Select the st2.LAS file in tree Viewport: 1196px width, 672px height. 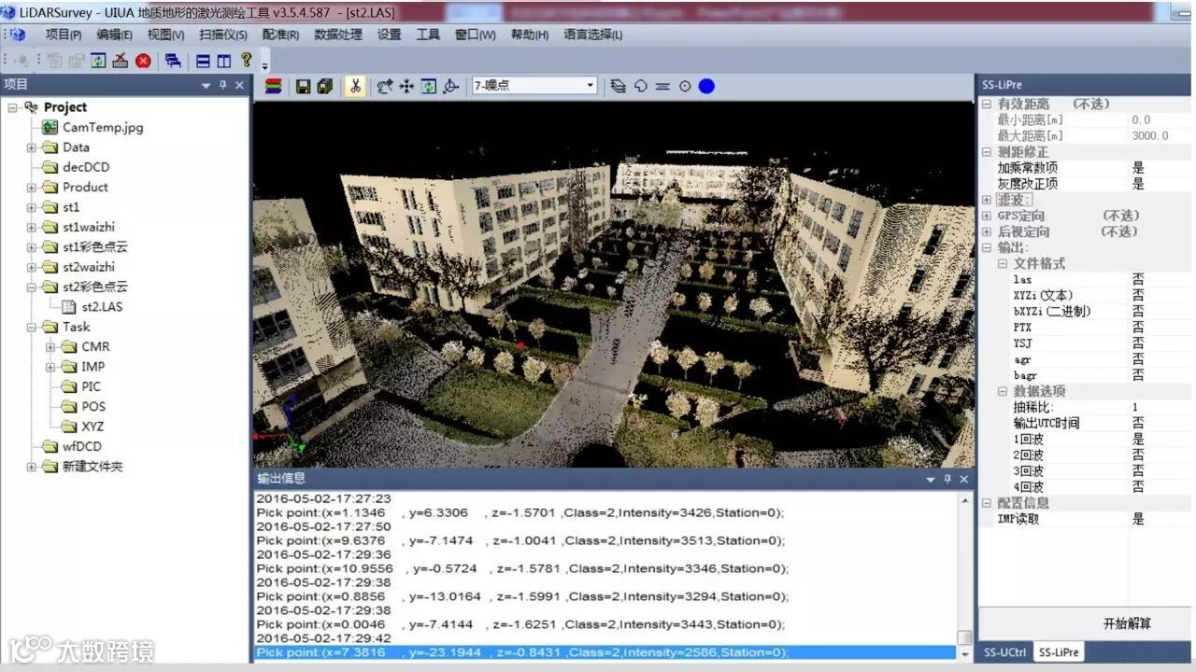point(102,306)
